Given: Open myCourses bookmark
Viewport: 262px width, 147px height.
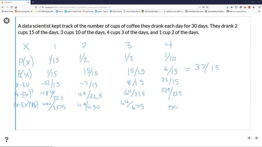Looking at the screenshot, I should point(88,11).
